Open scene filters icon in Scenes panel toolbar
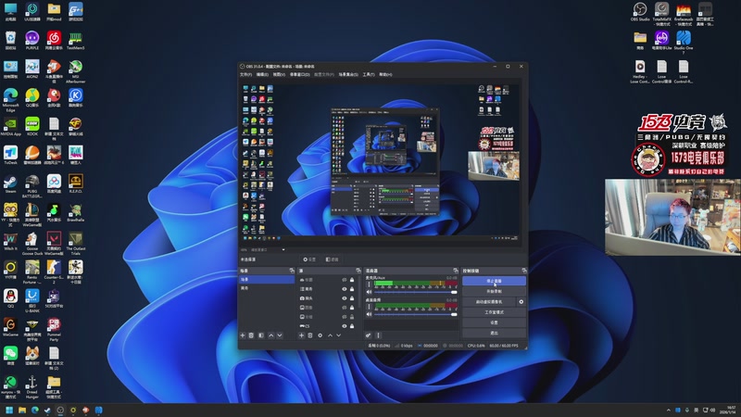 tap(261, 335)
